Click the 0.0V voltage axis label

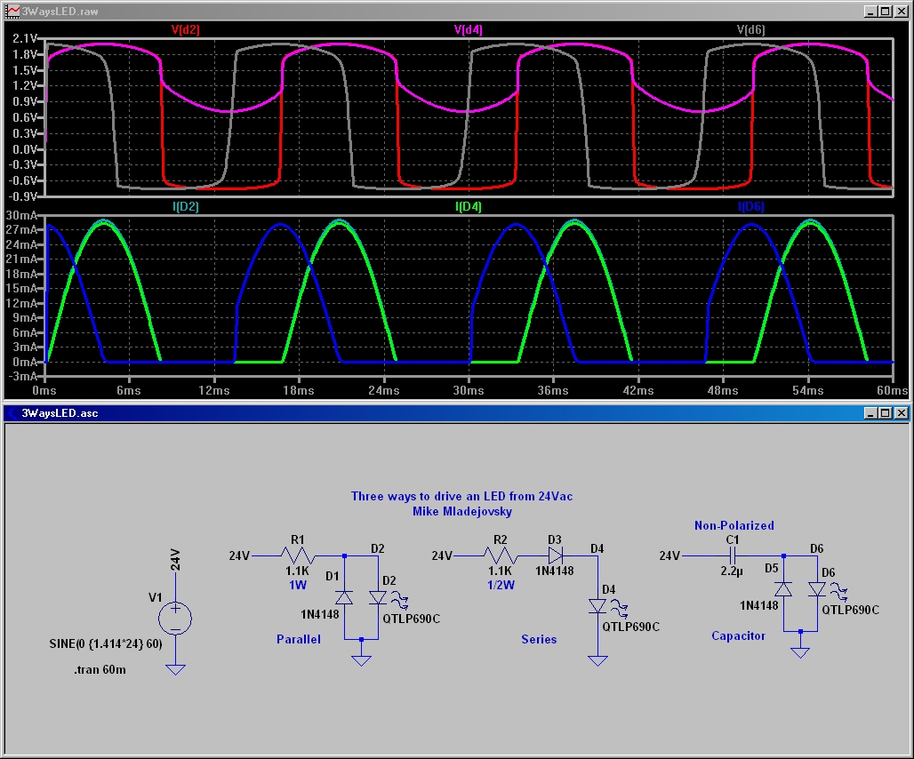tap(25, 149)
